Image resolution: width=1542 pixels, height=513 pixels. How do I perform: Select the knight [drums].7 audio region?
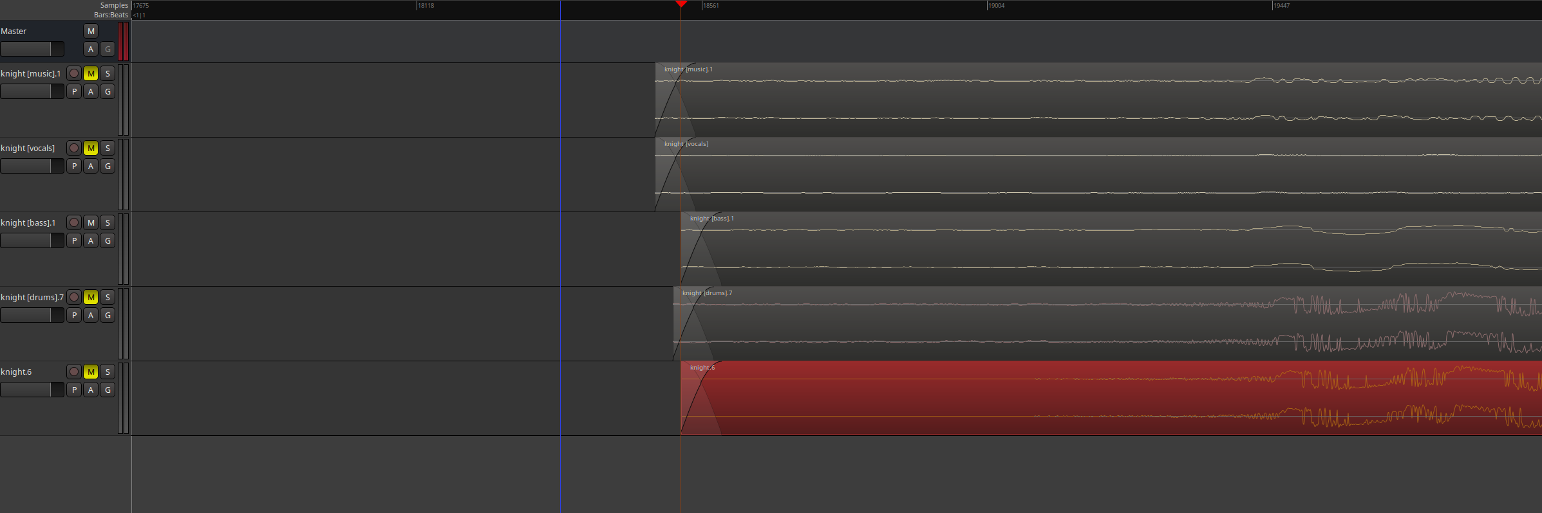(x=1107, y=323)
